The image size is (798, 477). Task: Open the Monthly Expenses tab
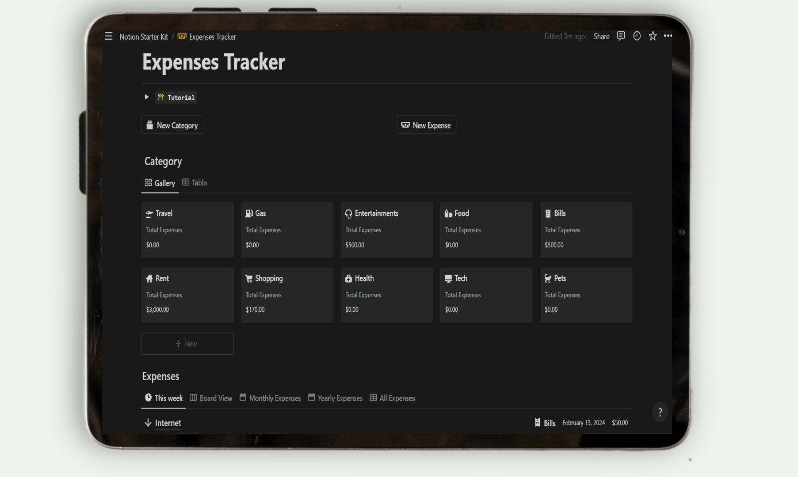pyautogui.click(x=270, y=398)
